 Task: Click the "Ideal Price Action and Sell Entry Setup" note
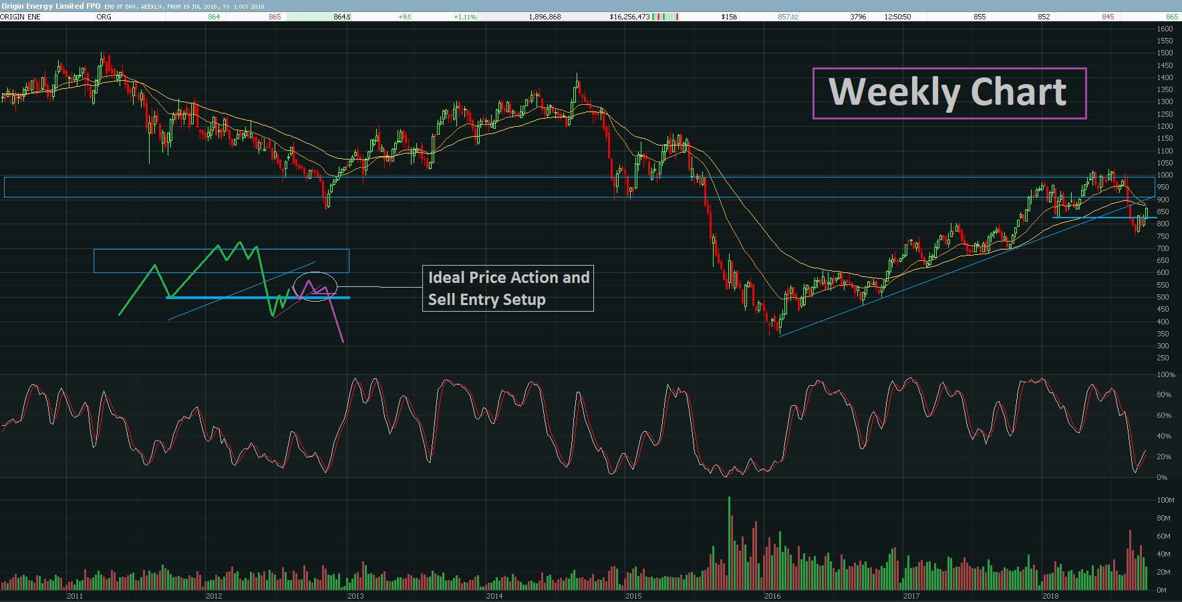coord(508,288)
